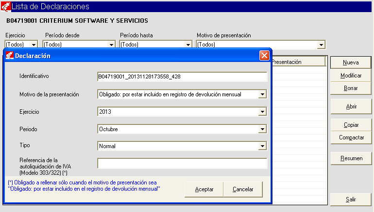Click the Salir button
374x212 pixels.
(351, 199)
